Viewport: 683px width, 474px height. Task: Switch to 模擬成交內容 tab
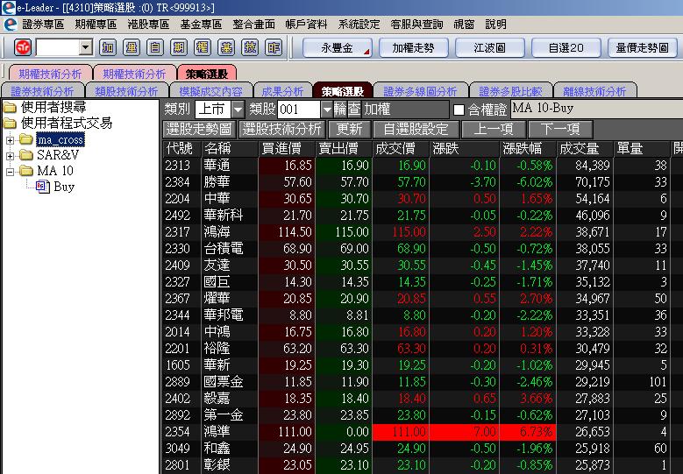point(210,91)
